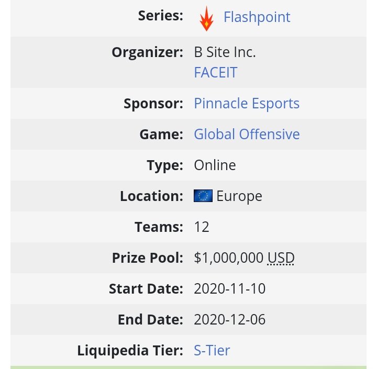The height and width of the screenshot is (369, 377).
Task: Click the underlined USD abbreviation
Action: click(281, 258)
